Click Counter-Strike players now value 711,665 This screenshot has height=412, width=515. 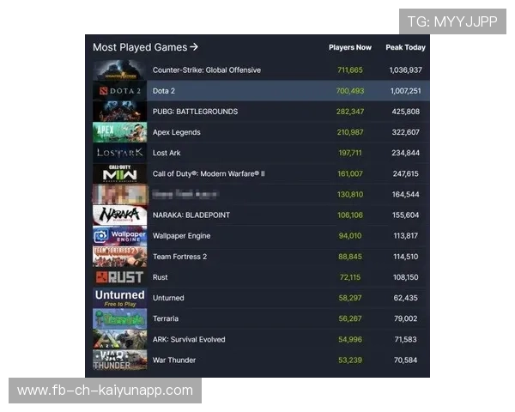coord(350,70)
